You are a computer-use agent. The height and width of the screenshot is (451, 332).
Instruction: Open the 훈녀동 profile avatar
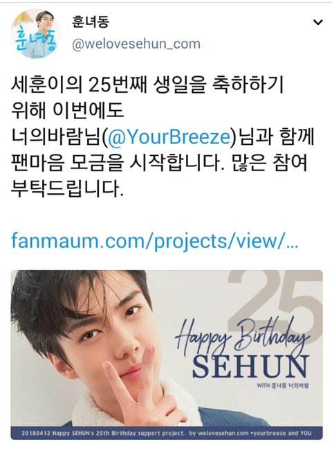click(x=36, y=34)
